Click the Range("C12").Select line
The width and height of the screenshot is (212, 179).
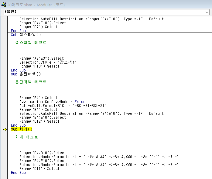(x=39, y=121)
